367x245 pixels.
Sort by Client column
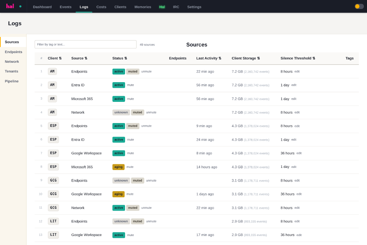point(55,58)
